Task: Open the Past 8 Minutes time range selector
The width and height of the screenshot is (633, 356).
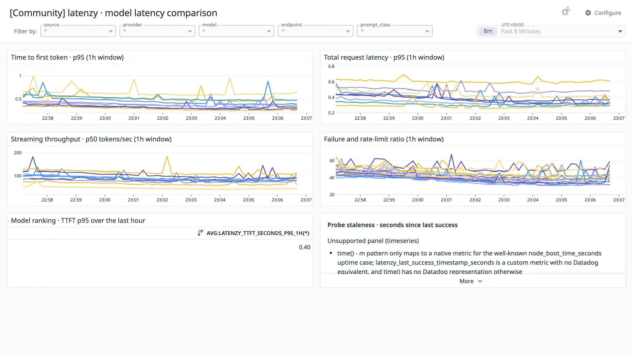Action: click(x=551, y=31)
